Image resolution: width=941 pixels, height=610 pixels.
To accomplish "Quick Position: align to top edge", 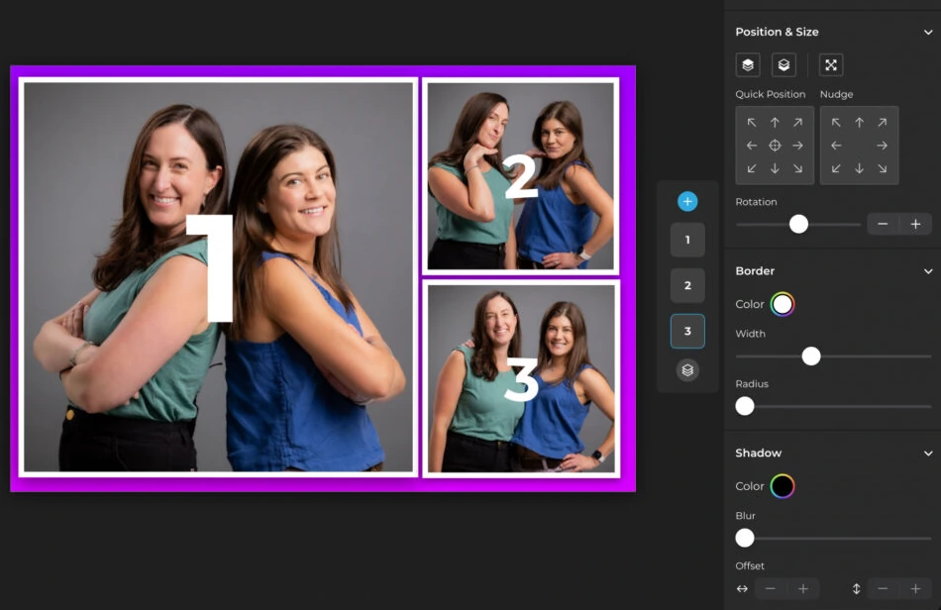I will (775, 123).
